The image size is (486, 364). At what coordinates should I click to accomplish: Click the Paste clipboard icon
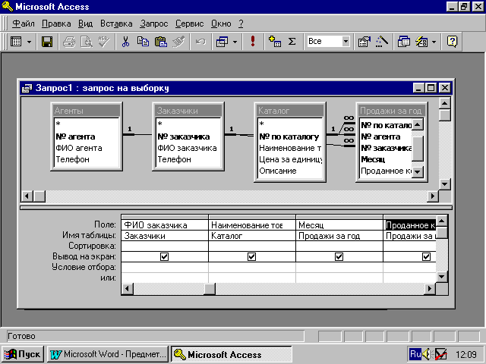click(x=160, y=42)
